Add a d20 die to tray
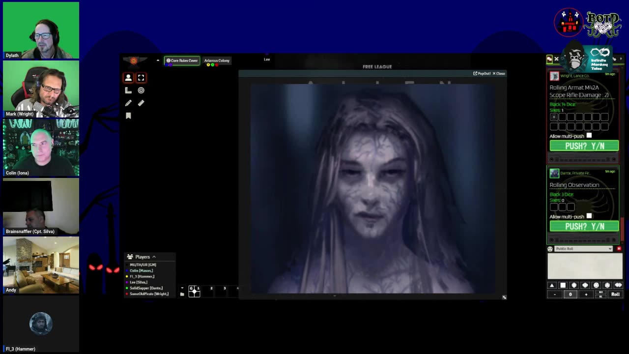Viewport: 629px width, 354px height. pos(607,285)
